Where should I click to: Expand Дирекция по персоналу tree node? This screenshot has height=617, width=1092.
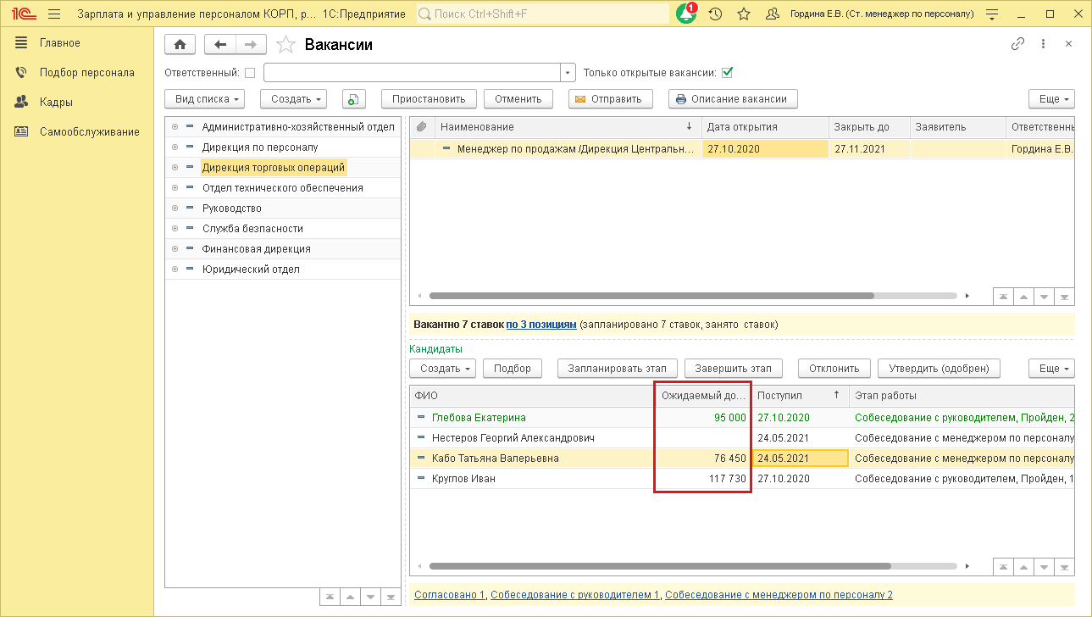click(175, 147)
